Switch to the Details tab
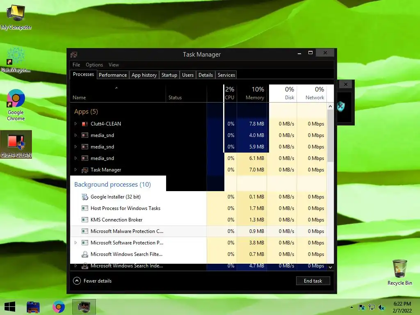420x315 pixels. (x=205, y=75)
